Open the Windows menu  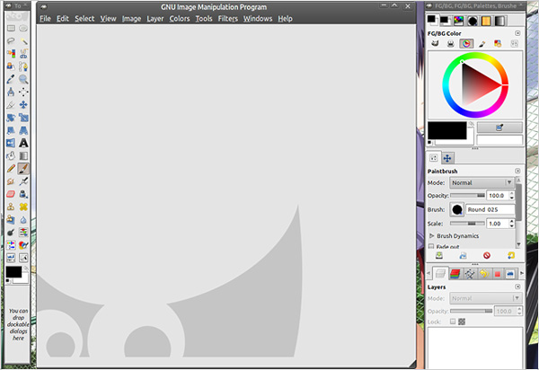pyautogui.click(x=258, y=19)
